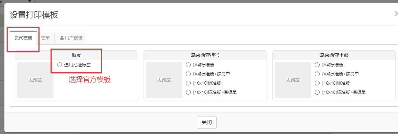Select [10x10]标准版+拣货单 under 马来西亚挂号

(x=188, y=92)
